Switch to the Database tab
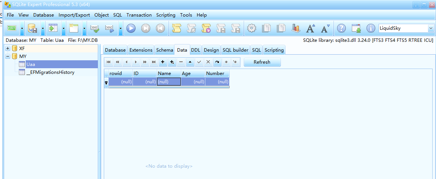The image size is (436, 179). (116, 50)
